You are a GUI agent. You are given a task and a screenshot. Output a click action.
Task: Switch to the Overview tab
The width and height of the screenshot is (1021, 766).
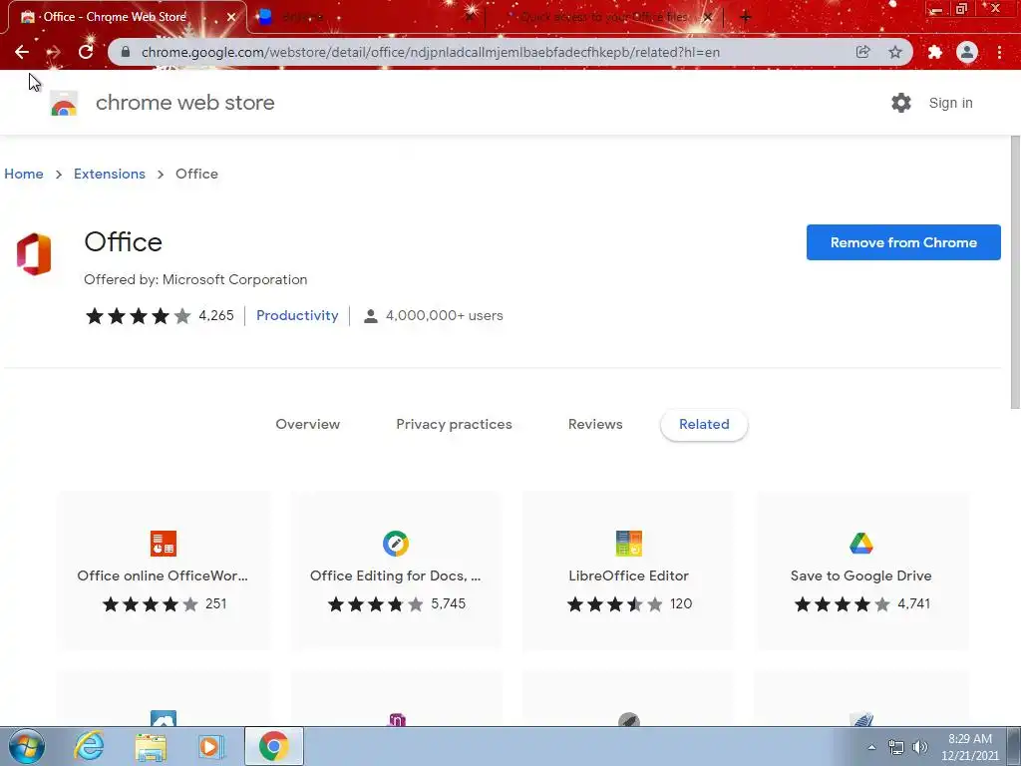(x=307, y=424)
